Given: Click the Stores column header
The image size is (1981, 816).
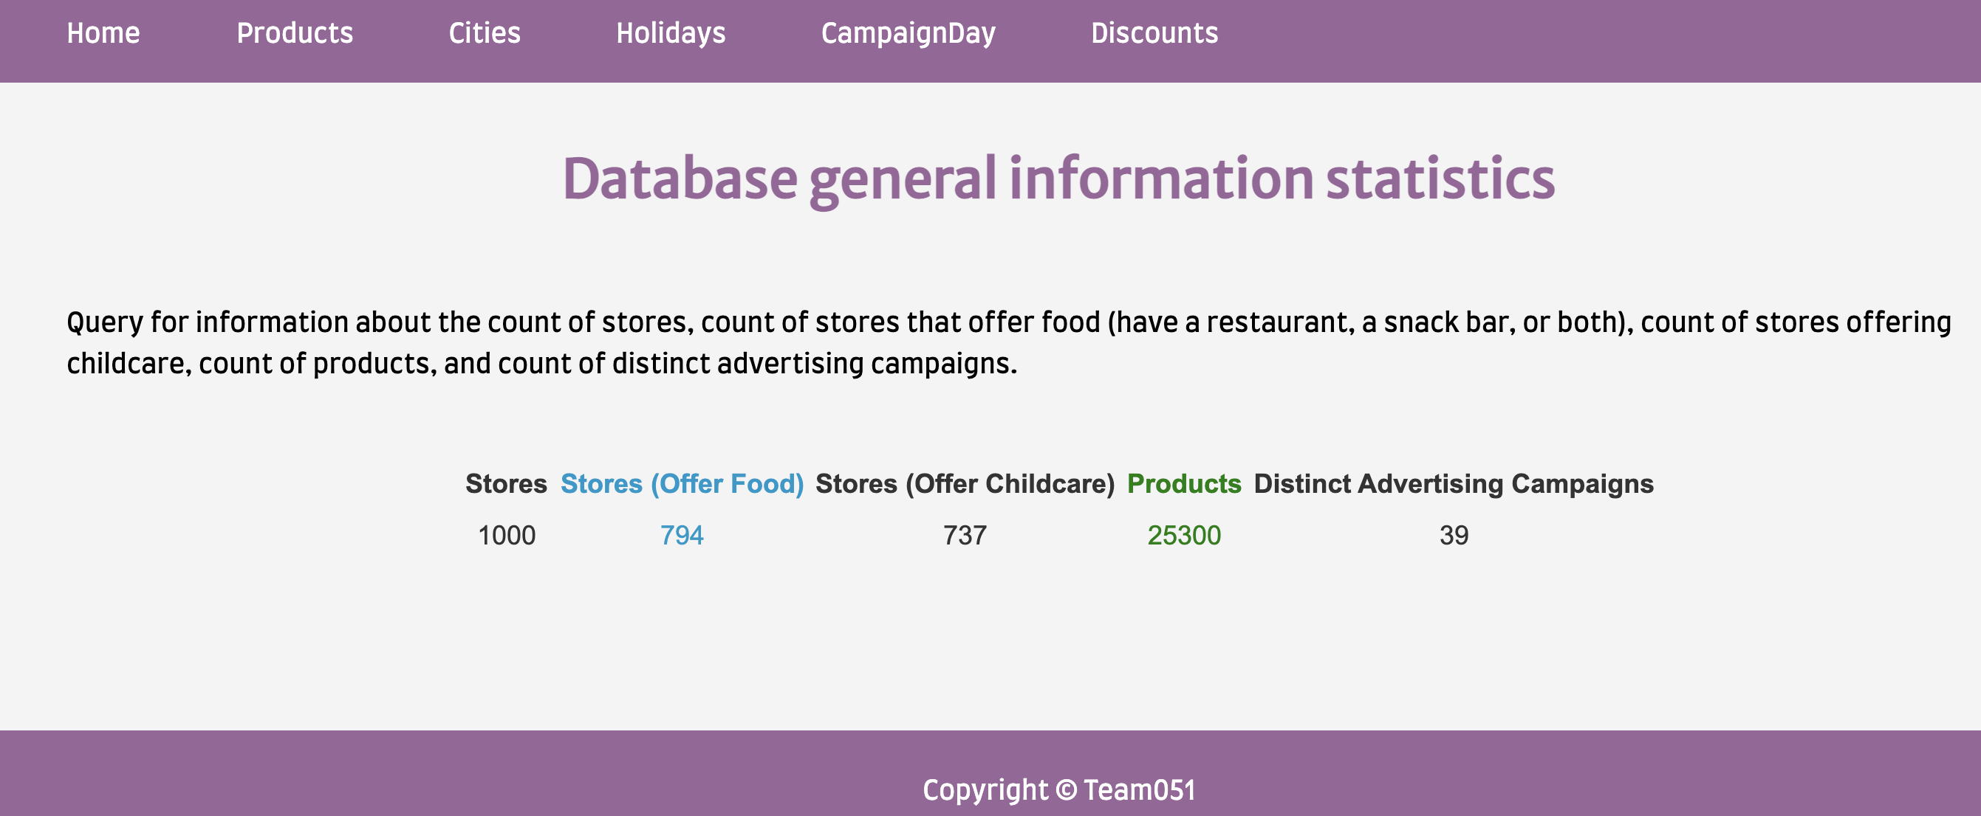Looking at the screenshot, I should [506, 484].
